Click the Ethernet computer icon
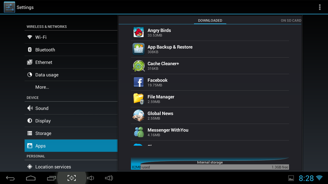This screenshot has width=328, height=184. click(30, 62)
